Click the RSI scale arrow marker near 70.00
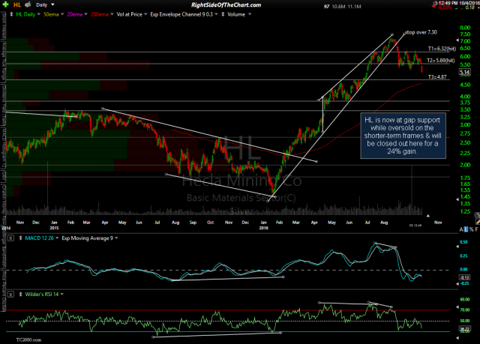Screen dimensions: 480x344 [457, 307]
